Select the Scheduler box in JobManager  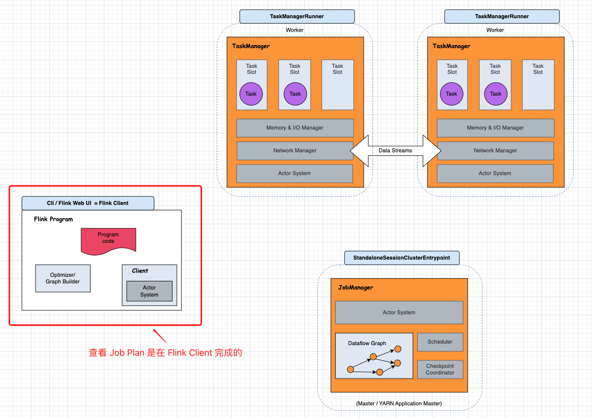click(x=440, y=342)
